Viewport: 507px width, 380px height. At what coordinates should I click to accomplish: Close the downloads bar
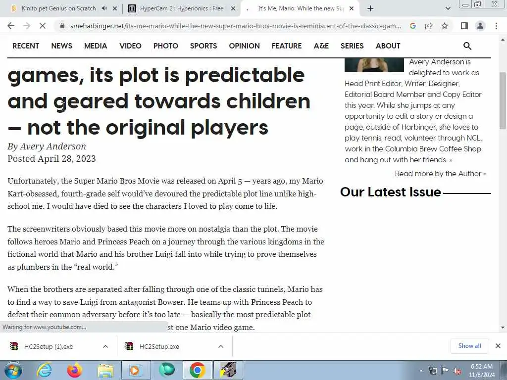498,346
